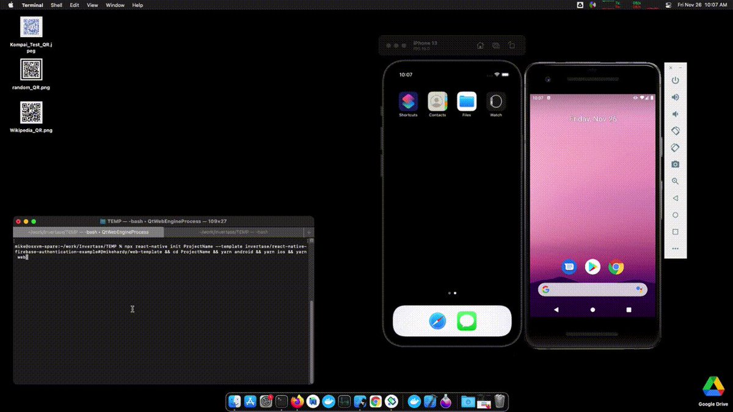
Task: Click the iOS Simulator screenshot toolbar button
Action: pyautogui.click(x=496, y=45)
